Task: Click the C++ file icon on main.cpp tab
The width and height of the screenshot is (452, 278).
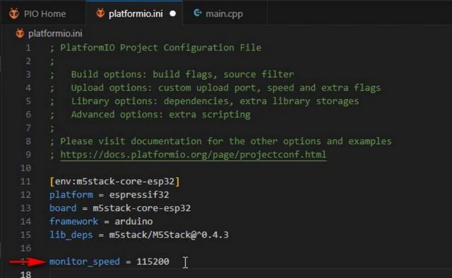Action: (x=197, y=13)
